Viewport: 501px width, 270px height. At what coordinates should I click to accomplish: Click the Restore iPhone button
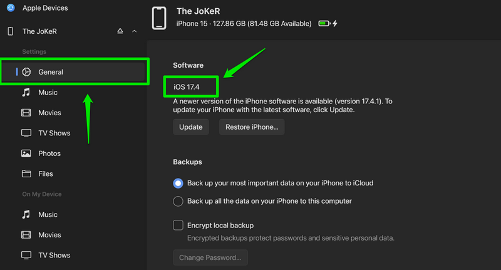pos(252,127)
